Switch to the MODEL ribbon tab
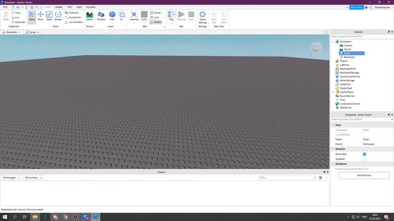The width and height of the screenshot is (394, 221). [x=59, y=7]
